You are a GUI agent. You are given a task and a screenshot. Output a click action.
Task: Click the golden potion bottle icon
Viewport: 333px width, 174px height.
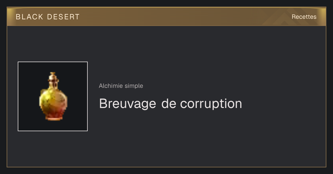(53, 96)
